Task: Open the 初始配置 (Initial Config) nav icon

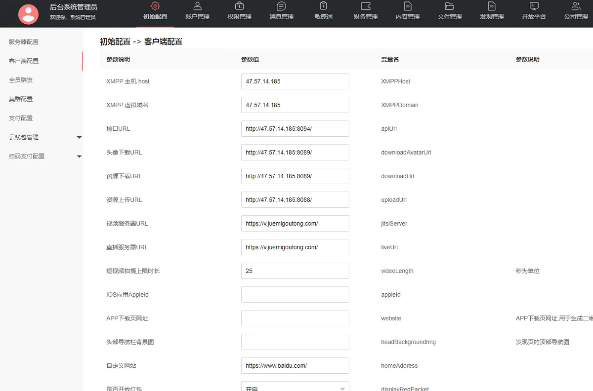Action: (x=155, y=11)
